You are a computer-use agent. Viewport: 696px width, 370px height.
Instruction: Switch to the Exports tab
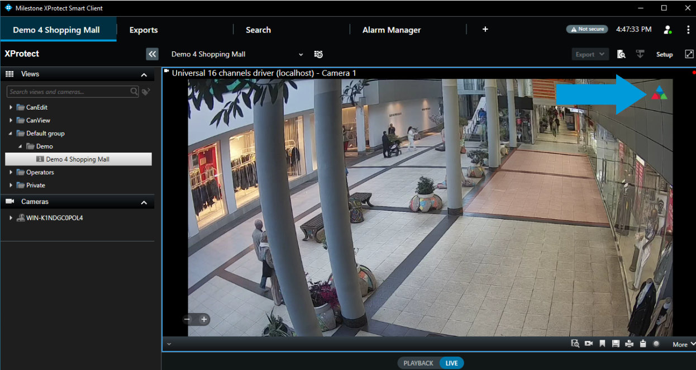(144, 30)
